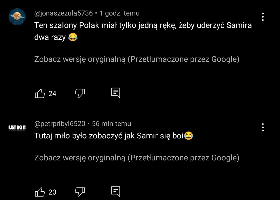Viewport: 280px width, 200px height.
Task: Click the 24 likes count
Action: coord(52,94)
